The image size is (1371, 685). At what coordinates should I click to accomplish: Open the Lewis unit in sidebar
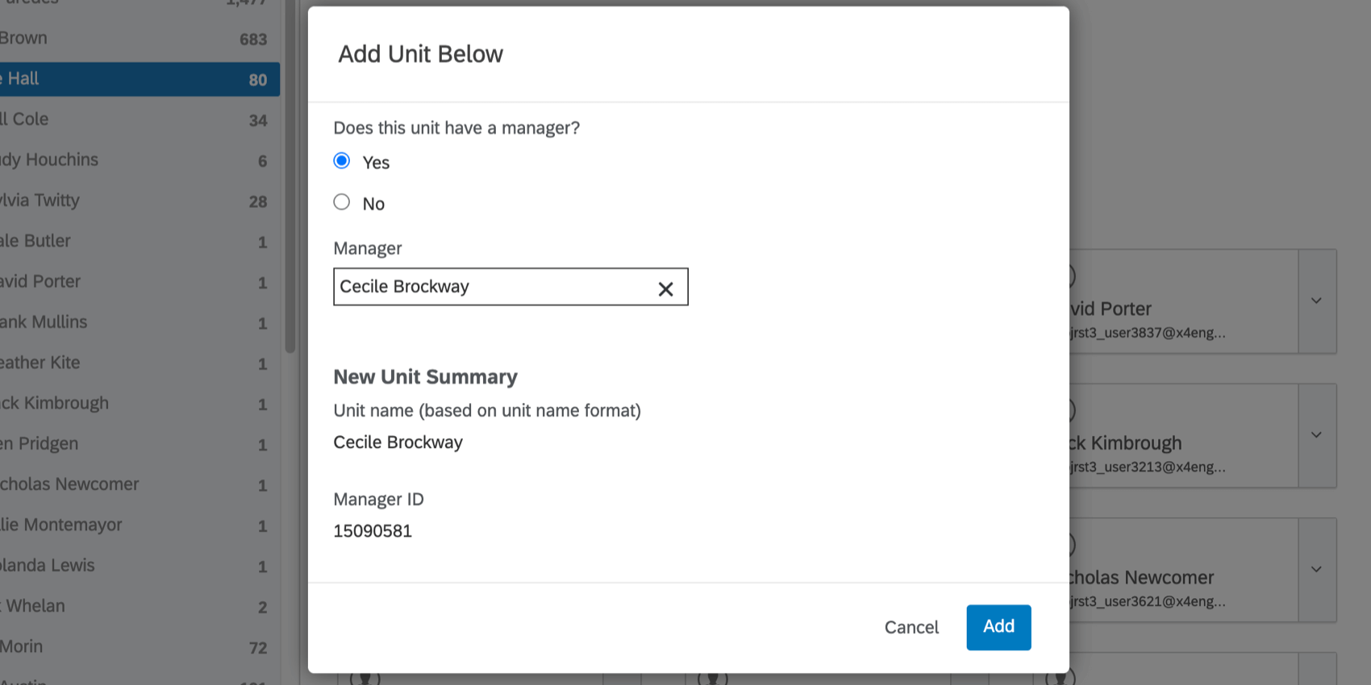[x=137, y=566]
